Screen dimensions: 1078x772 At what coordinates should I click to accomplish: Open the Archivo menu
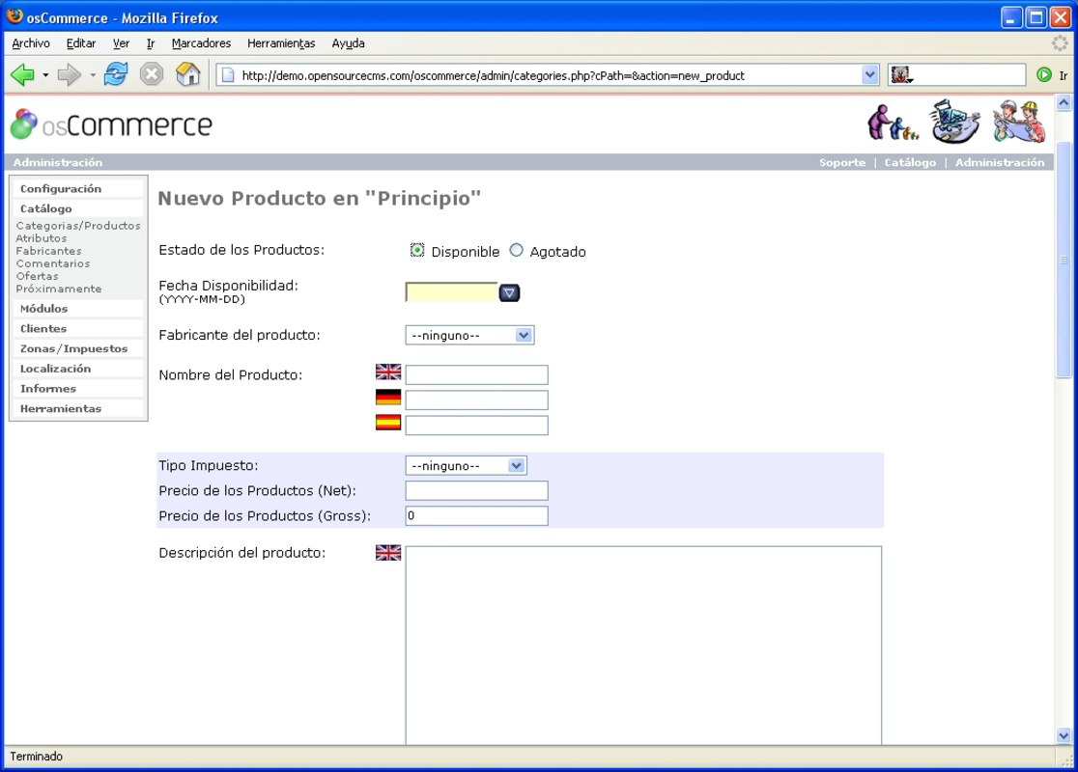[x=31, y=43]
